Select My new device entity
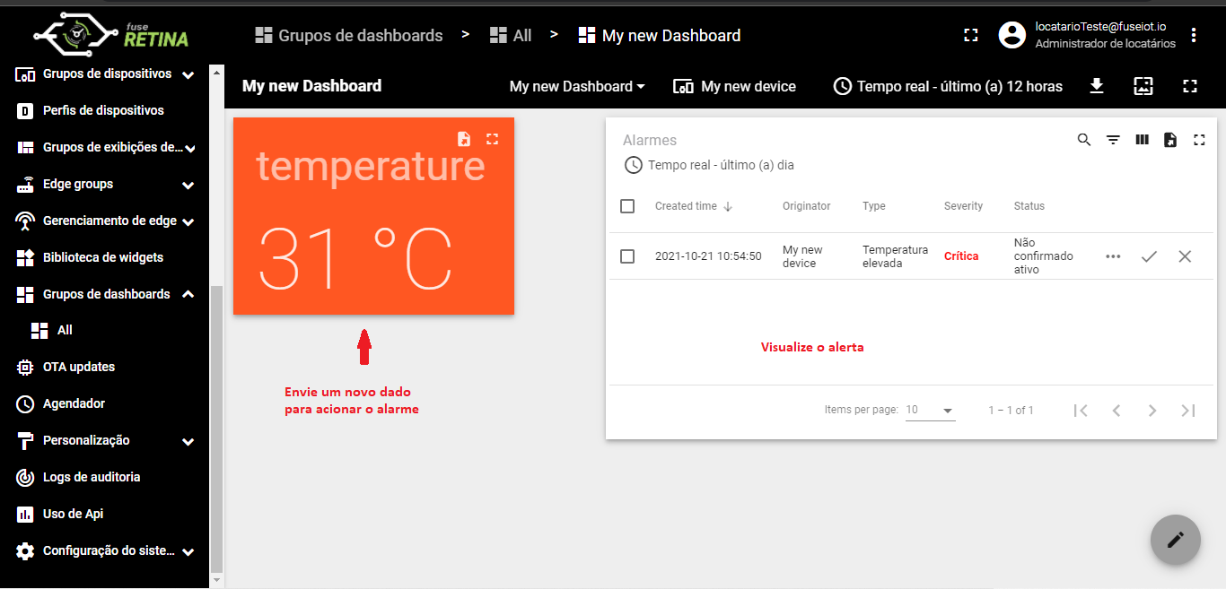Screen dimensions: 1226x589 (x=735, y=86)
